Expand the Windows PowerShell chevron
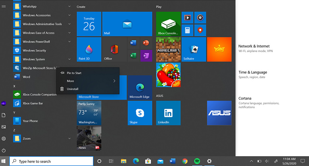This screenshot has height=166, width=309. (x=70, y=41)
